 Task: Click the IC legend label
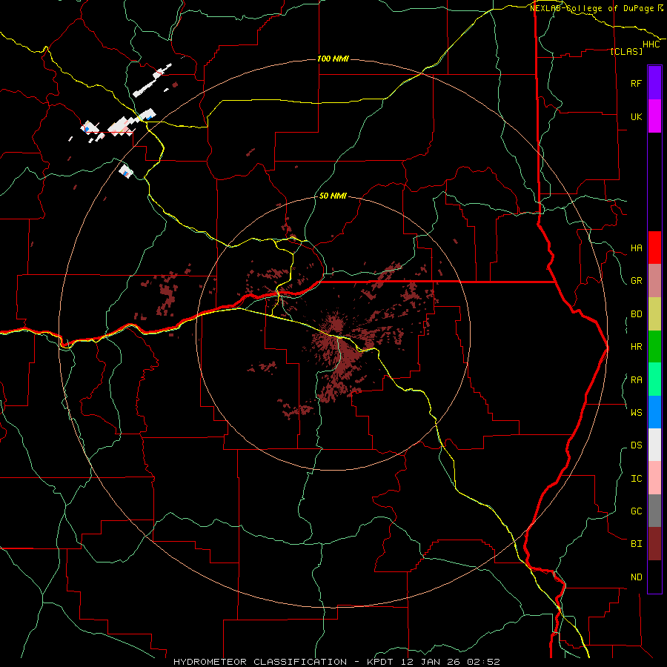[x=636, y=479]
